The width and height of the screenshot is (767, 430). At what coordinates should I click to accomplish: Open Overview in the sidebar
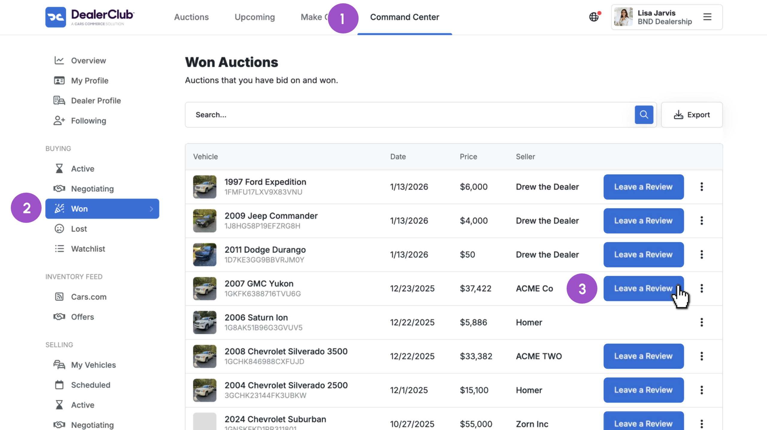(x=88, y=60)
